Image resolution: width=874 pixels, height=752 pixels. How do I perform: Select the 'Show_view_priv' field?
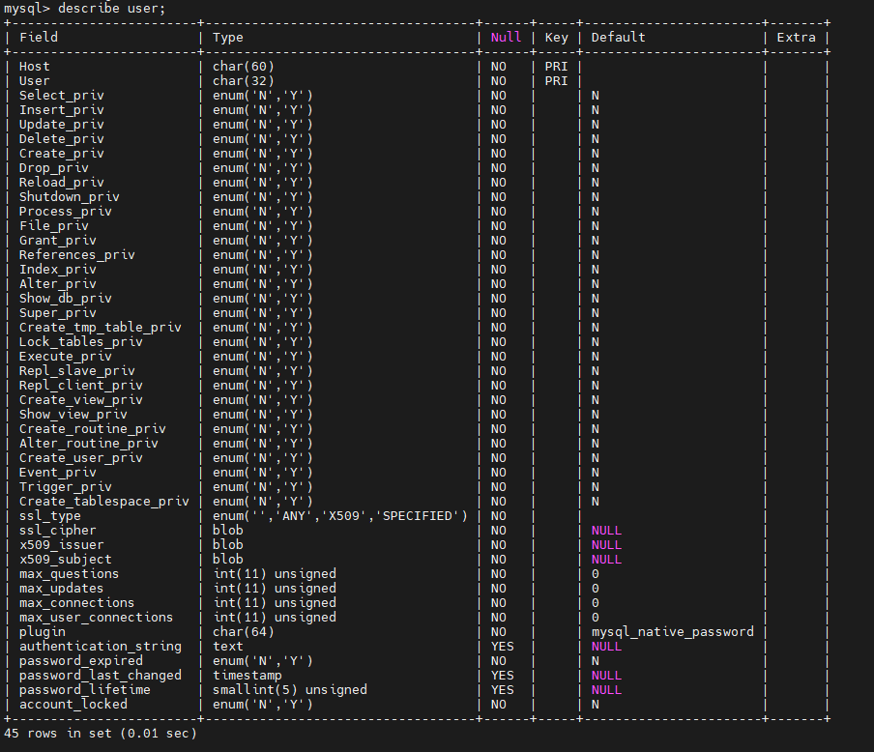click(x=73, y=415)
